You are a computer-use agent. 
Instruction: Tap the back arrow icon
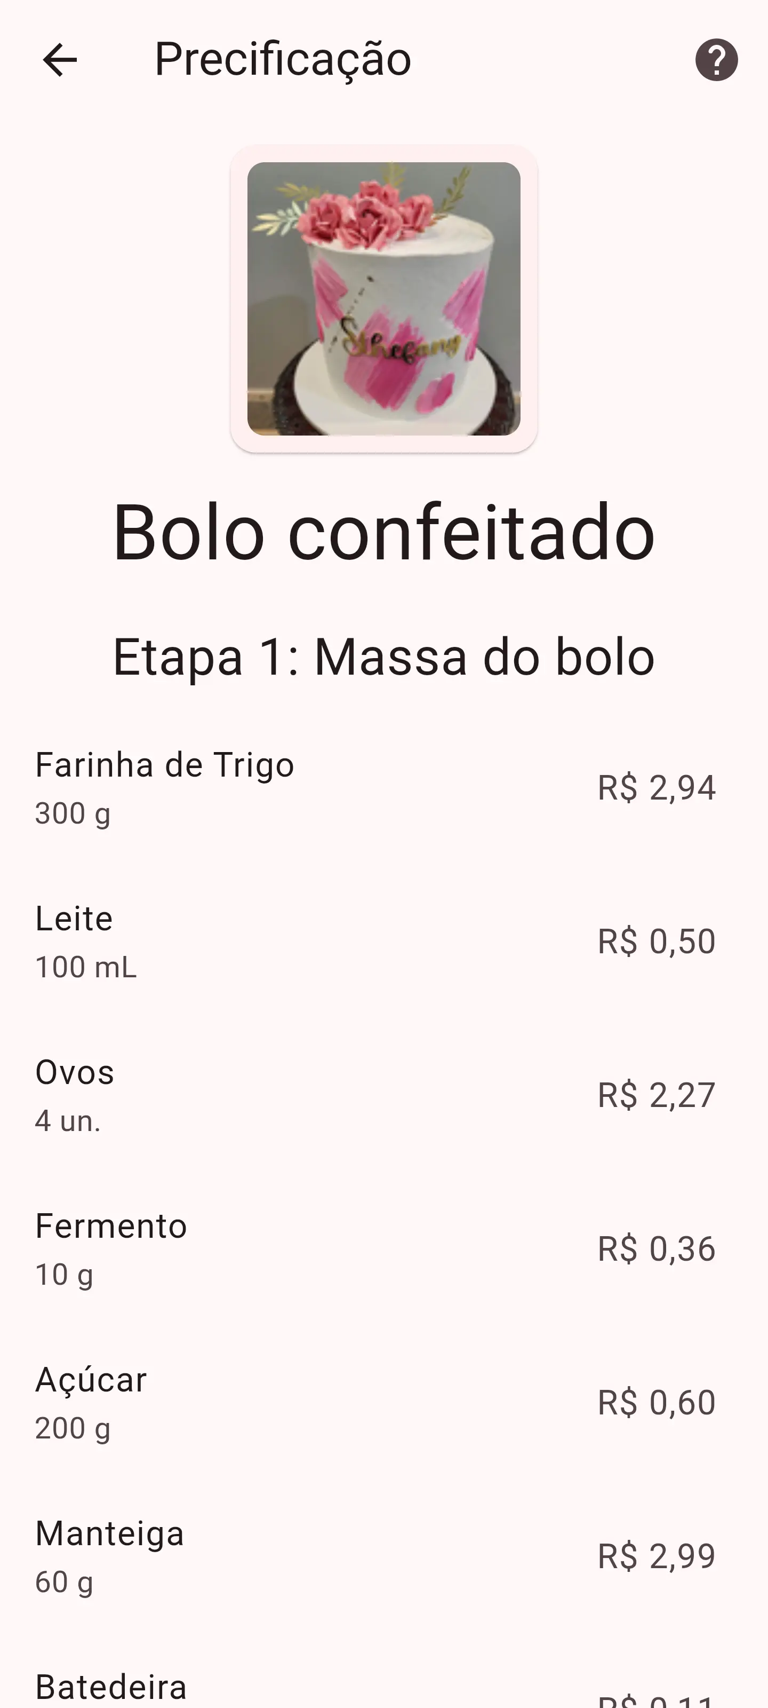(x=60, y=60)
